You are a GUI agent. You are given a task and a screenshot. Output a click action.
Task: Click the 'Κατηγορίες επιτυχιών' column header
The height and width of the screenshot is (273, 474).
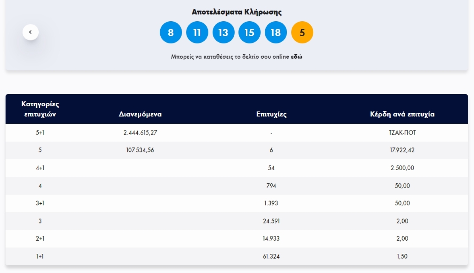coord(40,109)
